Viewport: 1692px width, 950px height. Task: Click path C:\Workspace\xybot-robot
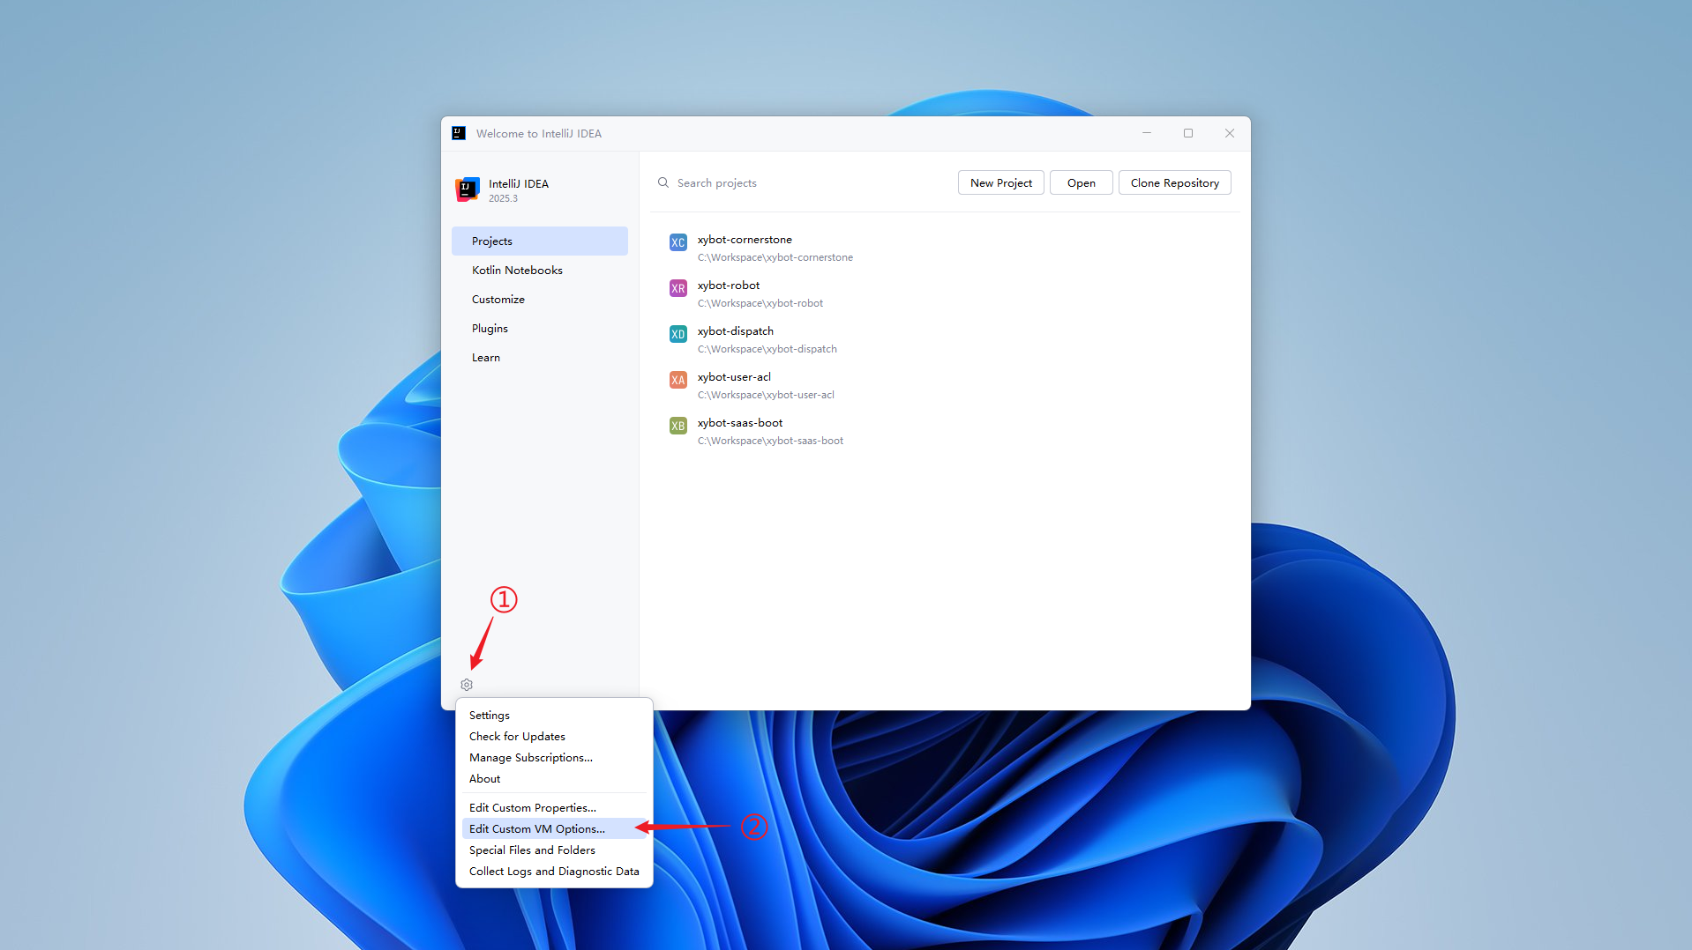click(760, 303)
